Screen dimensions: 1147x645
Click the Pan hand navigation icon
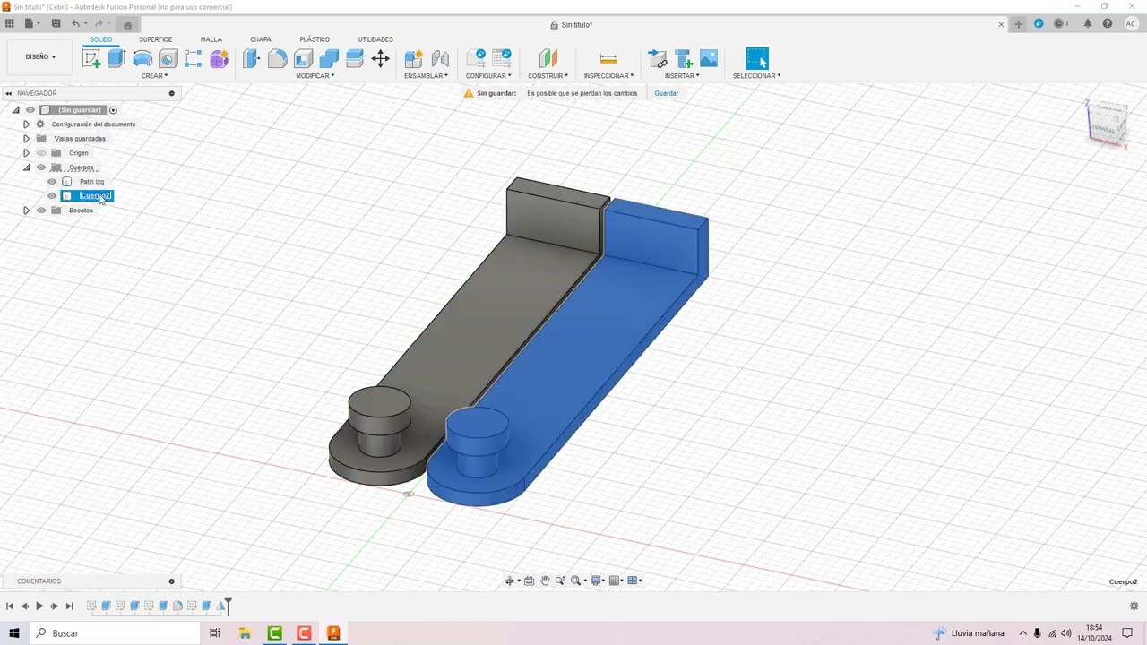click(544, 580)
